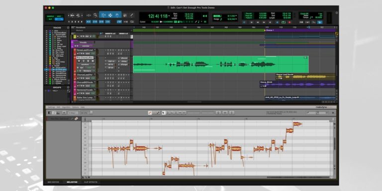The width and height of the screenshot is (382, 191).
Task: Select the Chorus BG-04 purple clip
Action: [297, 84]
